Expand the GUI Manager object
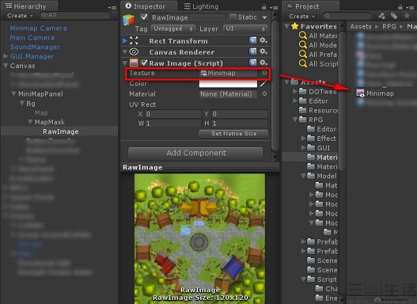 click(6, 56)
